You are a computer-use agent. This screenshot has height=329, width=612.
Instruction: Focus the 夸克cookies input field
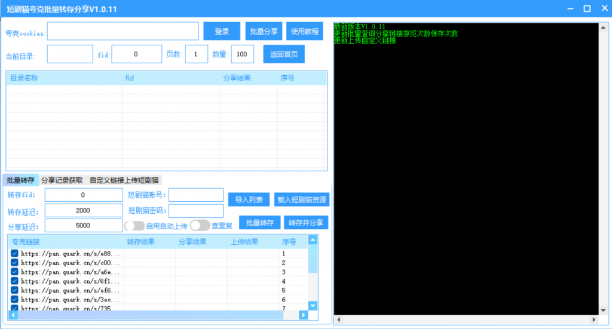(123, 31)
